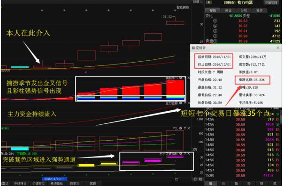The height and width of the screenshot is (186, 283).
Task: Close the 水手突破指标 panel
Action: [189, 154]
